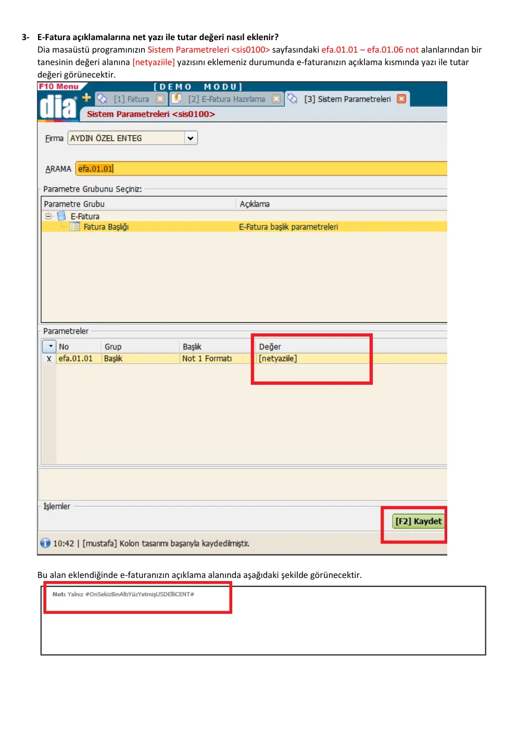Collapse the E-Fatura tree node

tap(48, 216)
